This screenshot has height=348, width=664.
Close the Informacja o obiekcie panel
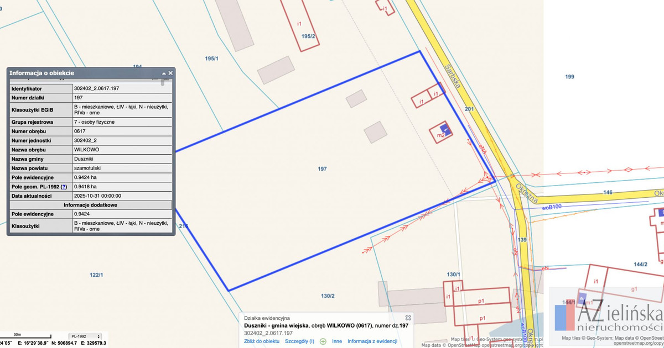(x=170, y=73)
